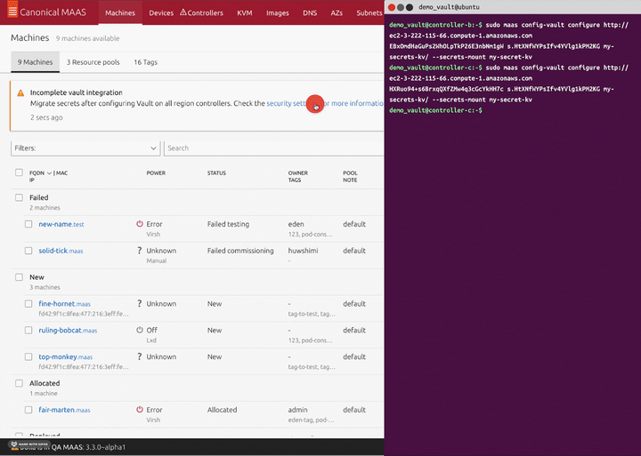Click unknown power icon for fine-hornet.maas
This screenshot has width=641, height=456.
point(140,303)
